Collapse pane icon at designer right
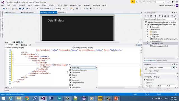The width and height of the screenshot is (179, 101). (x=141, y=45)
